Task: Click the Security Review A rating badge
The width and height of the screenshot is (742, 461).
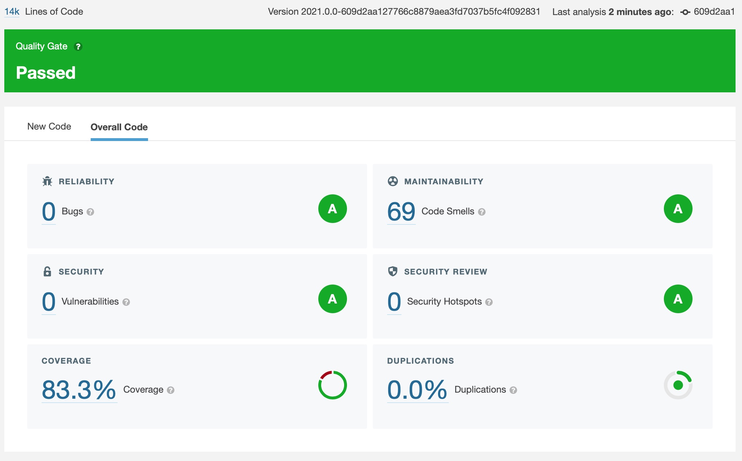Action: point(678,299)
